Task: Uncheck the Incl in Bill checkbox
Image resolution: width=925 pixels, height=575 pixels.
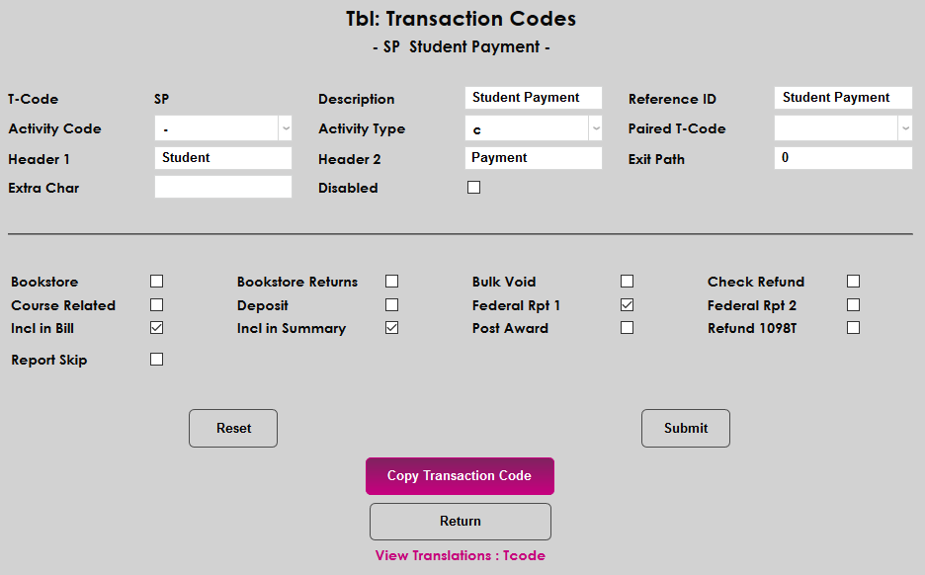Action: click(156, 328)
